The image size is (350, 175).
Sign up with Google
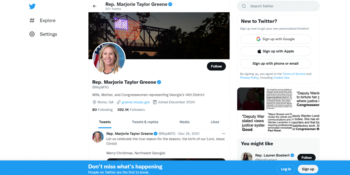point(275,39)
